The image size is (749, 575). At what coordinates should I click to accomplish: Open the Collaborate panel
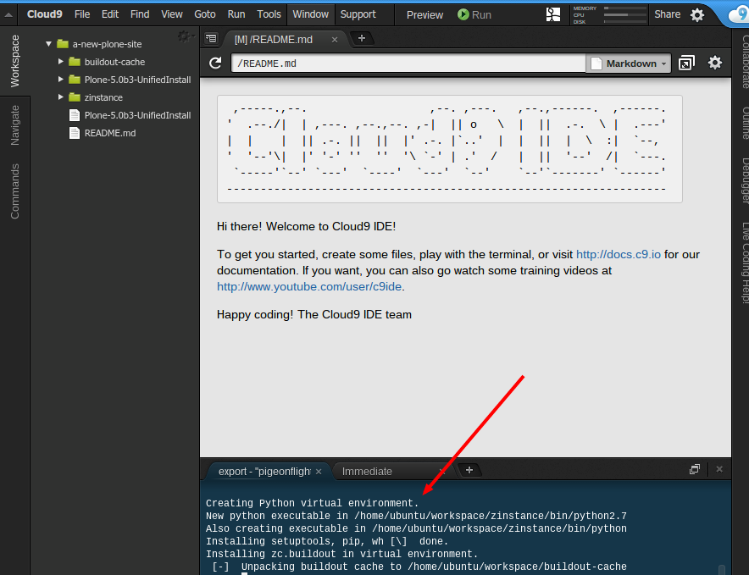(x=743, y=61)
